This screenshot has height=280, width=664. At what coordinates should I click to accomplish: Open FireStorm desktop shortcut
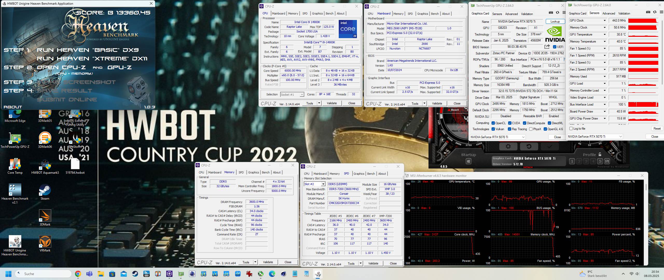pos(75,140)
